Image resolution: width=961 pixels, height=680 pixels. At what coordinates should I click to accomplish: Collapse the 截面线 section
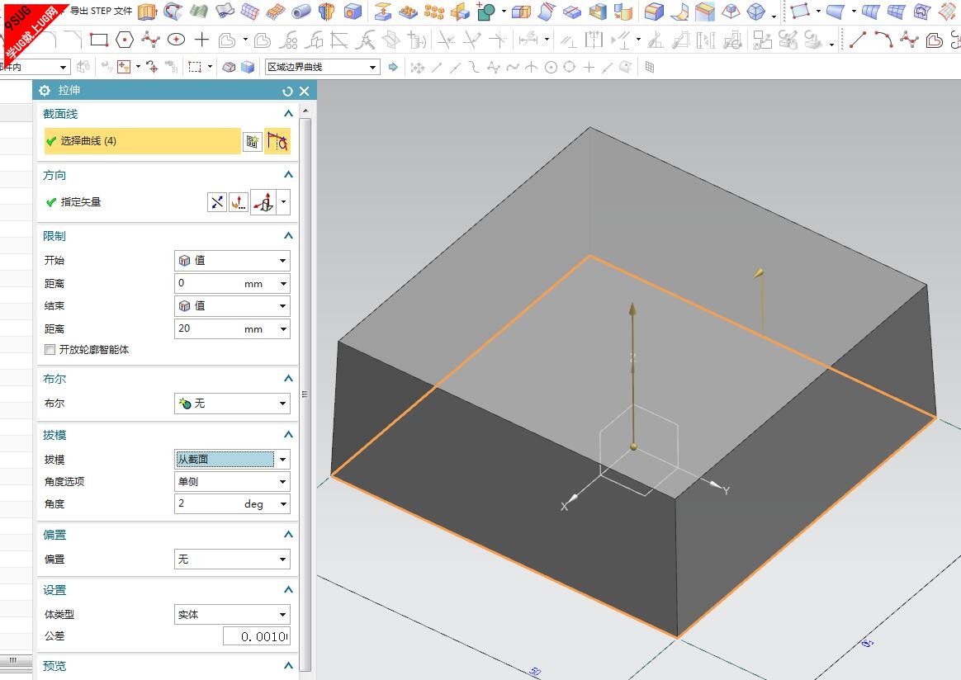coord(288,113)
